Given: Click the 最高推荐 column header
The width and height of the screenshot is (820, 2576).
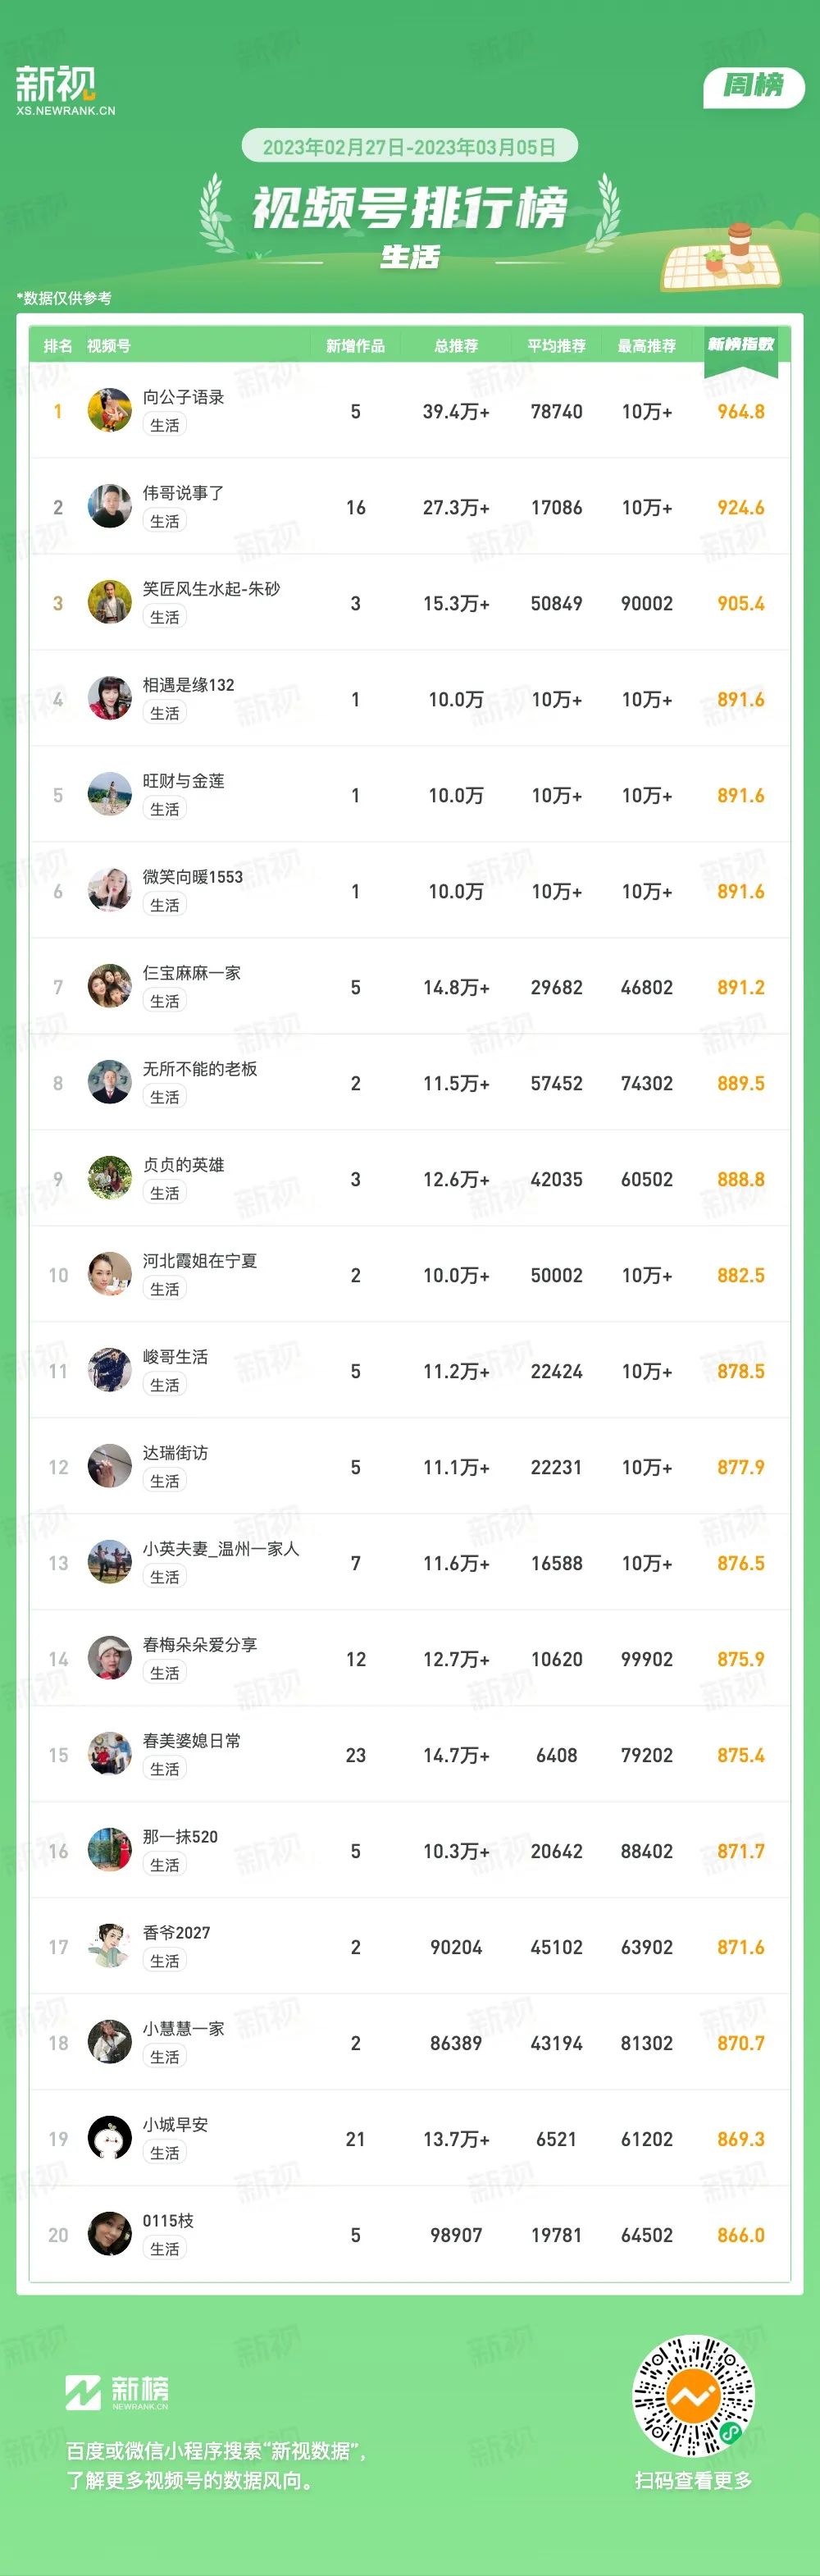Looking at the screenshot, I should pyautogui.click(x=647, y=346).
